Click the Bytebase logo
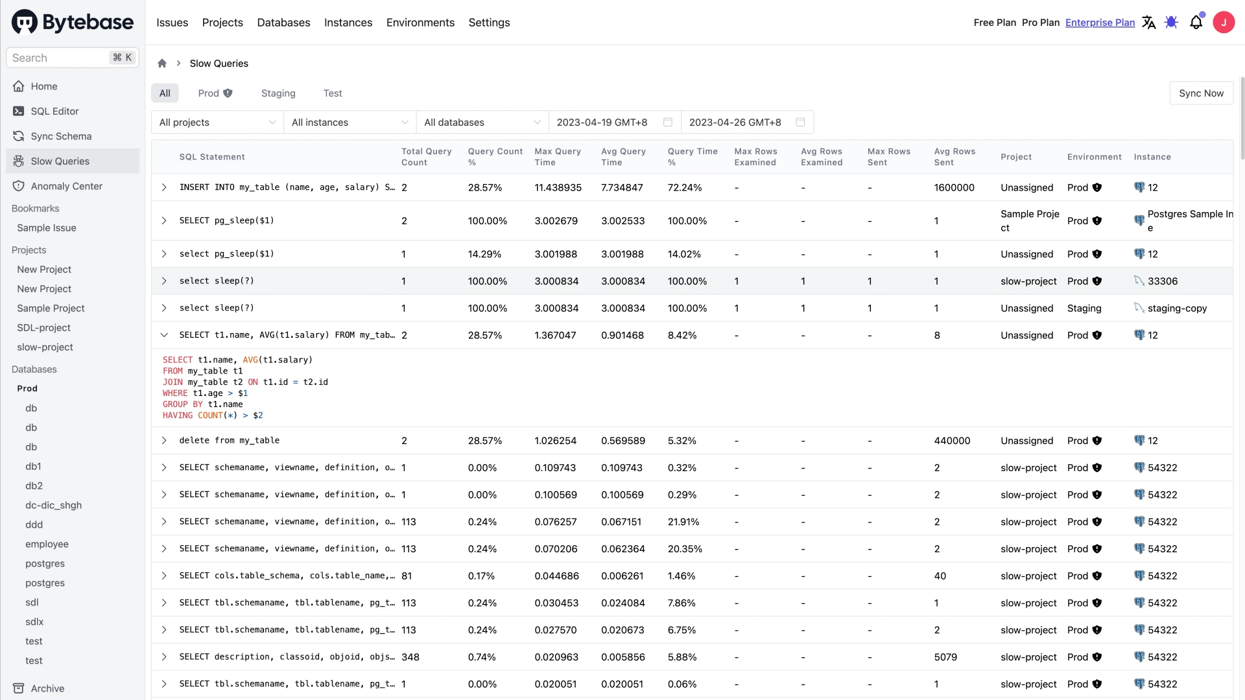Image resolution: width=1245 pixels, height=700 pixels. pos(73,22)
